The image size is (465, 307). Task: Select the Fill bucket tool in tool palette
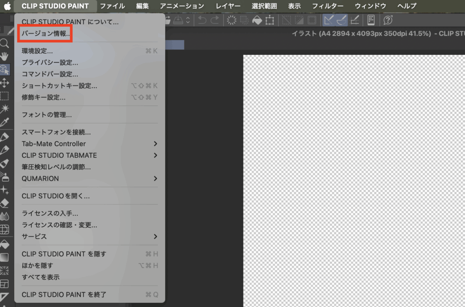(5, 244)
